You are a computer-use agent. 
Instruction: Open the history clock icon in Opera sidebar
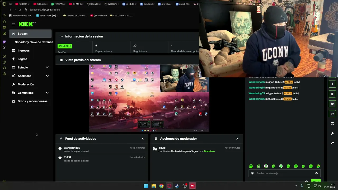4,62
